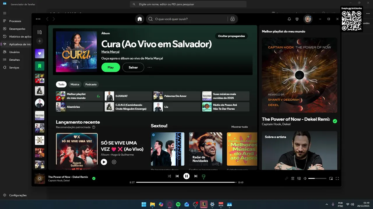Image resolution: width=373 pixels, height=209 pixels.
Task: Open Your Episodes bookmark tile
Action: pyautogui.click(x=40, y=66)
